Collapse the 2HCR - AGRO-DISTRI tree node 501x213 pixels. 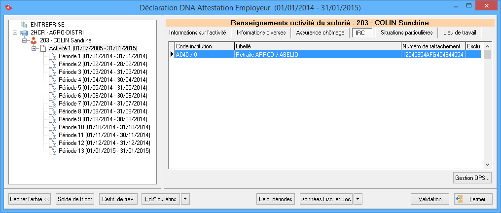click(15, 33)
